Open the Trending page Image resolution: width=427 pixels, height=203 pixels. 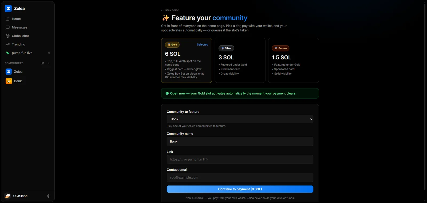point(28,44)
